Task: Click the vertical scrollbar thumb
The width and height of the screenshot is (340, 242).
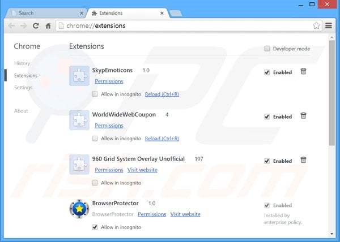Action: [x=331, y=93]
